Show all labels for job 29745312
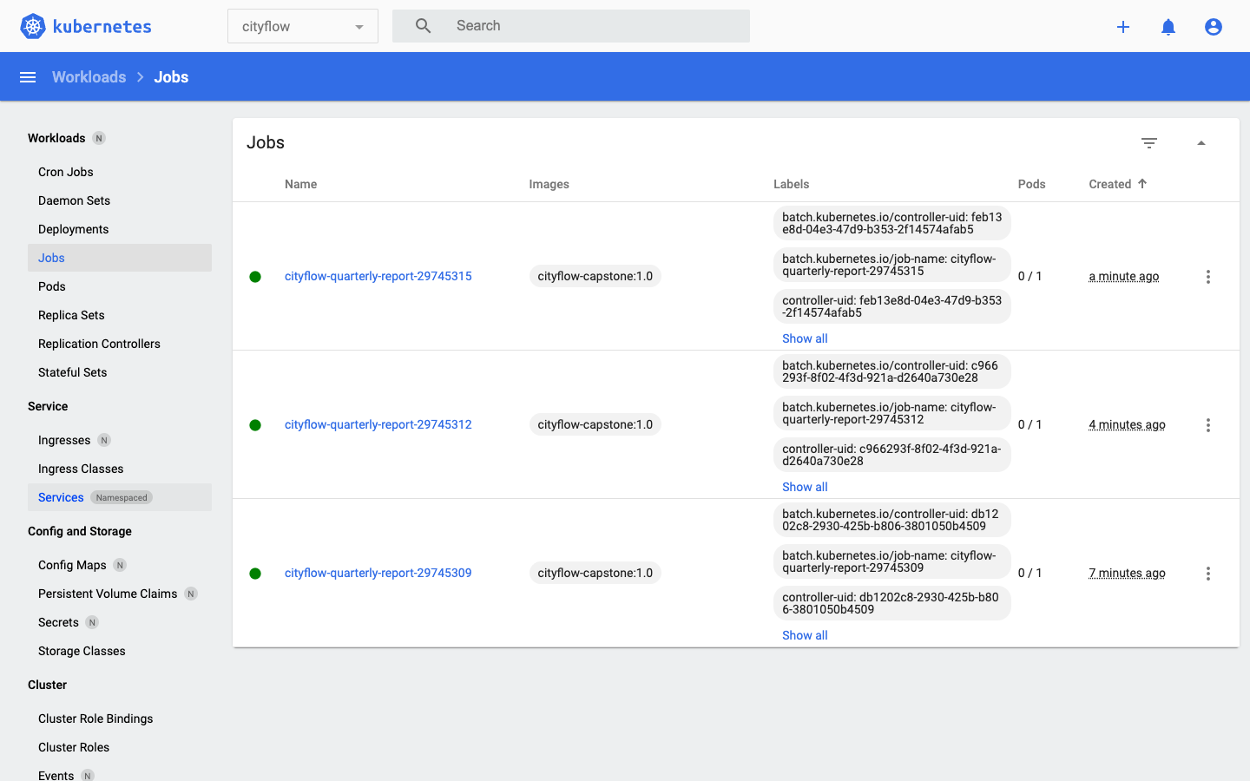Screen dimensions: 1250x781 point(805,487)
